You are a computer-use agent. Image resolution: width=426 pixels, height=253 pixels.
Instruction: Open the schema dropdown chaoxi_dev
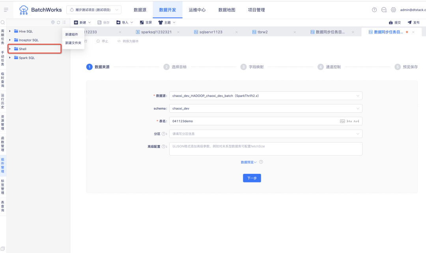pyautogui.click(x=266, y=108)
